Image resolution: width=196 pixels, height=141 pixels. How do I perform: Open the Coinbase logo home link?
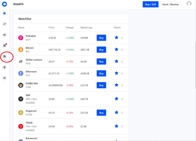(x=4, y=4)
